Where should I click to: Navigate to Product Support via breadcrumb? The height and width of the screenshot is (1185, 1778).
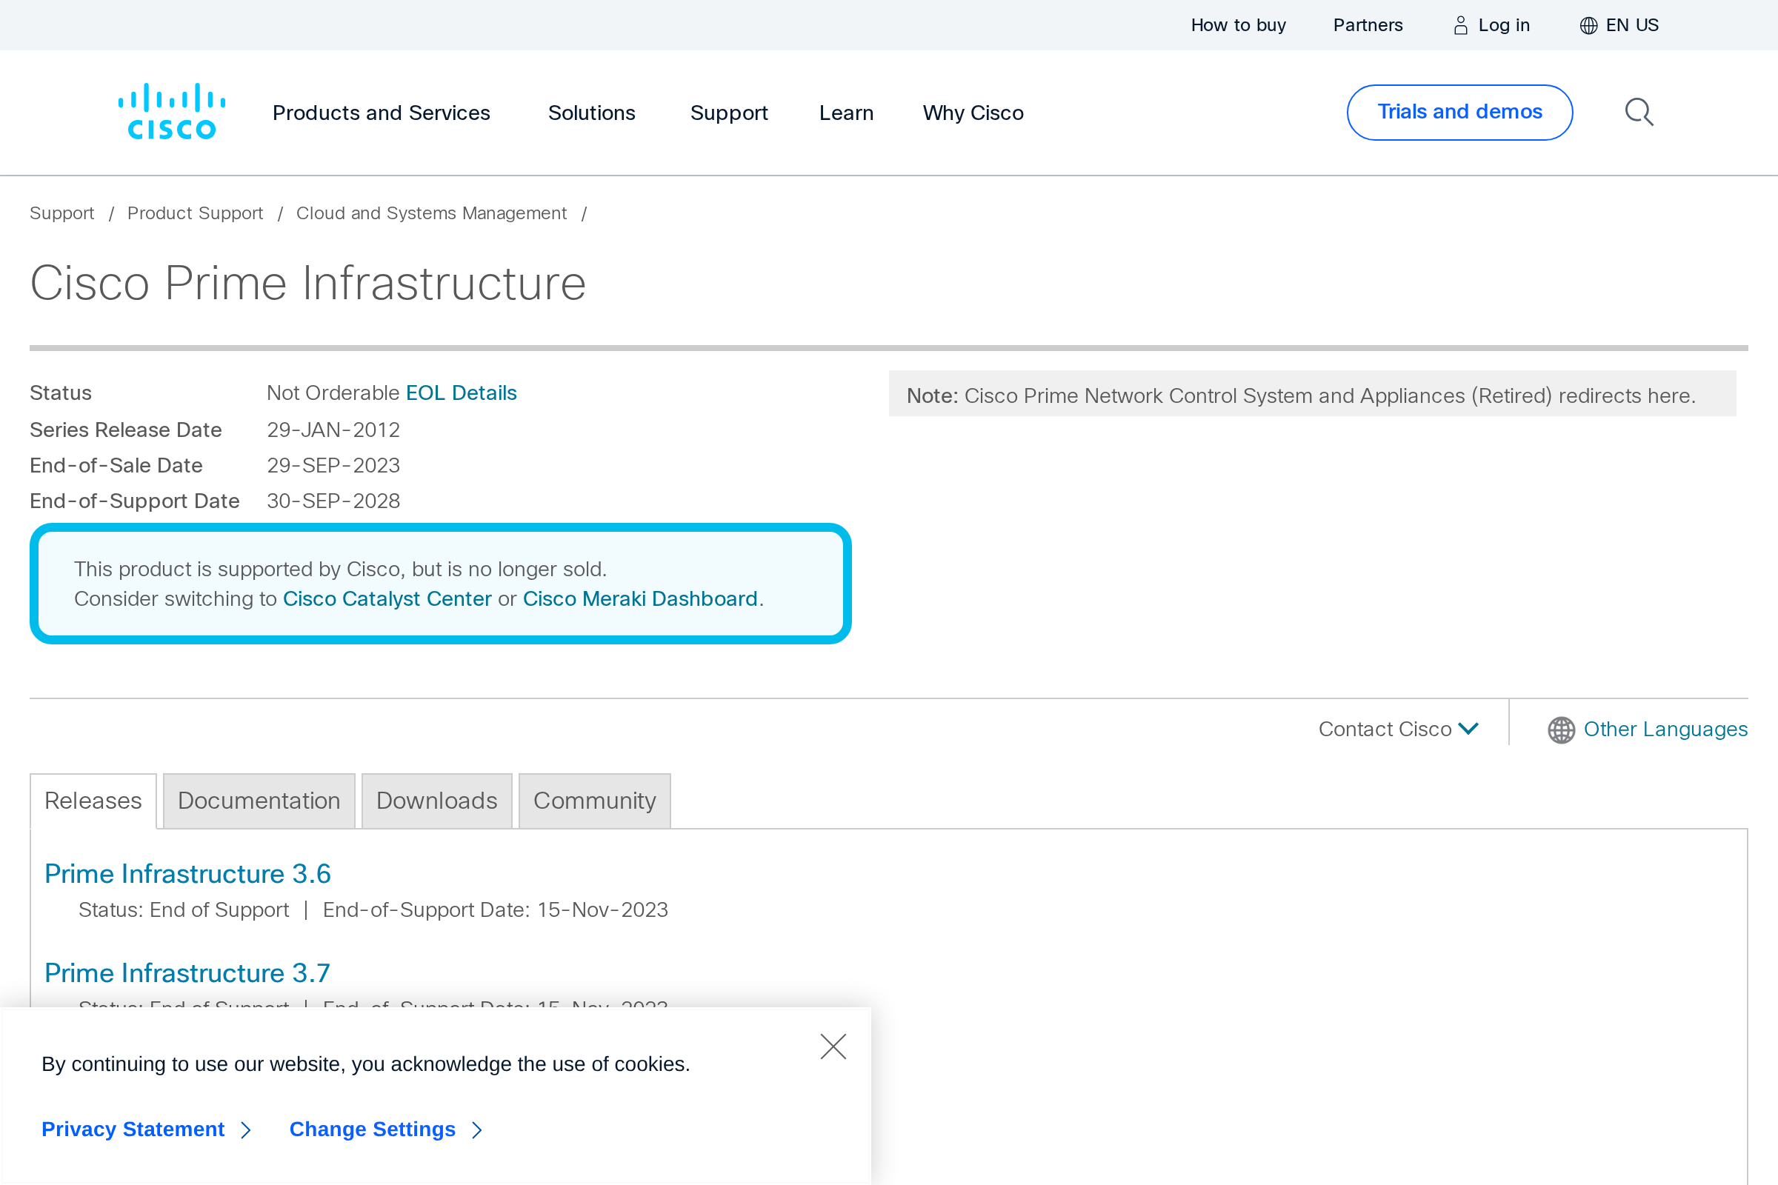(x=195, y=213)
